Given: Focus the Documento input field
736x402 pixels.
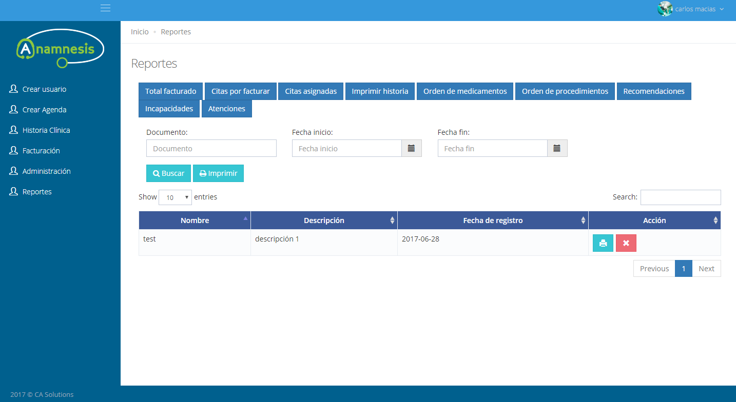Looking at the screenshot, I should pyautogui.click(x=211, y=149).
